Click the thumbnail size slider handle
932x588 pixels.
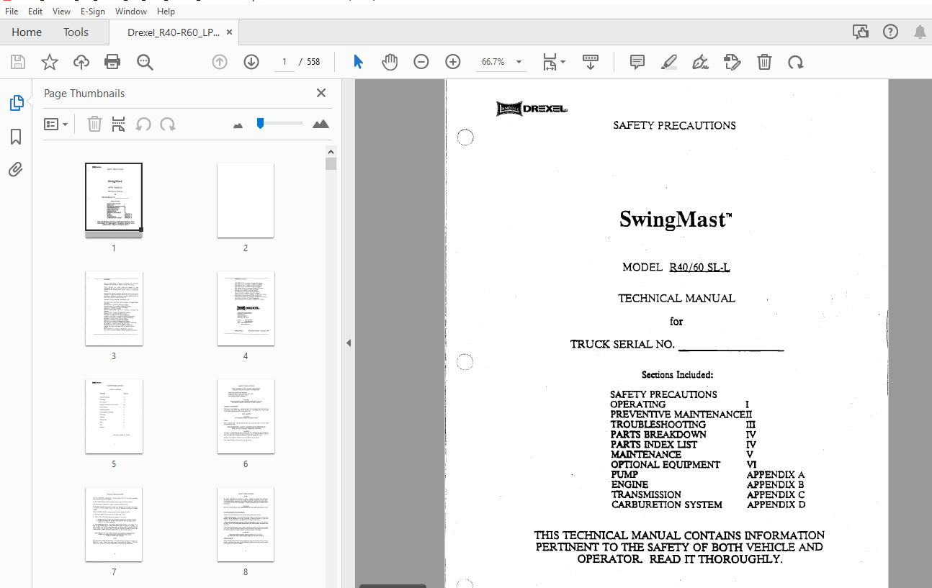(x=260, y=124)
